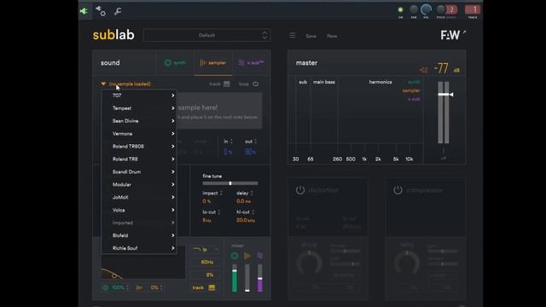
Task: Click the distortion drive knob
Action: click(309, 263)
